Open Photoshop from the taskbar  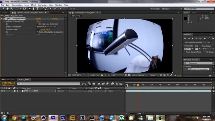pos(63,118)
